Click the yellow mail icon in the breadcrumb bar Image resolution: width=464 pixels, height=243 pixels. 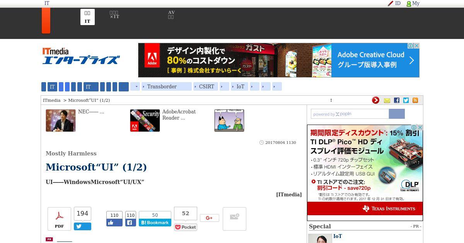coord(387,100)
